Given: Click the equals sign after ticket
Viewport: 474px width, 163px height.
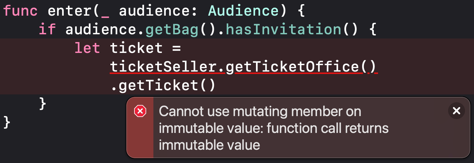Looking at the screenshot, I should click(177, 48).
